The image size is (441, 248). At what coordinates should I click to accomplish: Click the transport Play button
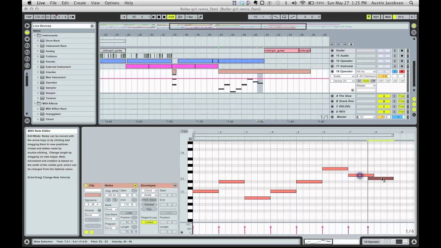coord(154,17)
